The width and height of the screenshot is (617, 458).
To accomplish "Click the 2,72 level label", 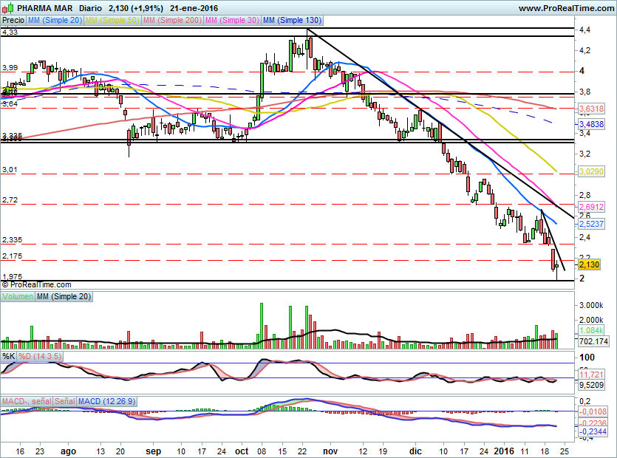I will tap(10, 200).
